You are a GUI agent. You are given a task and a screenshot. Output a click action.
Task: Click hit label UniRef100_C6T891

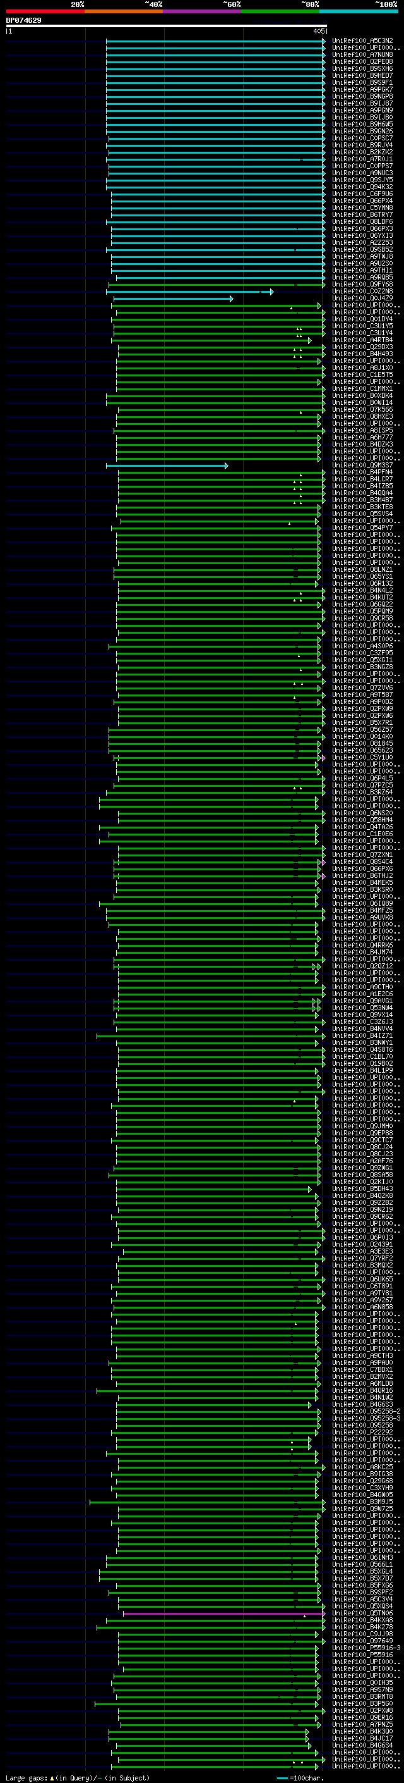coord(362,1286)
